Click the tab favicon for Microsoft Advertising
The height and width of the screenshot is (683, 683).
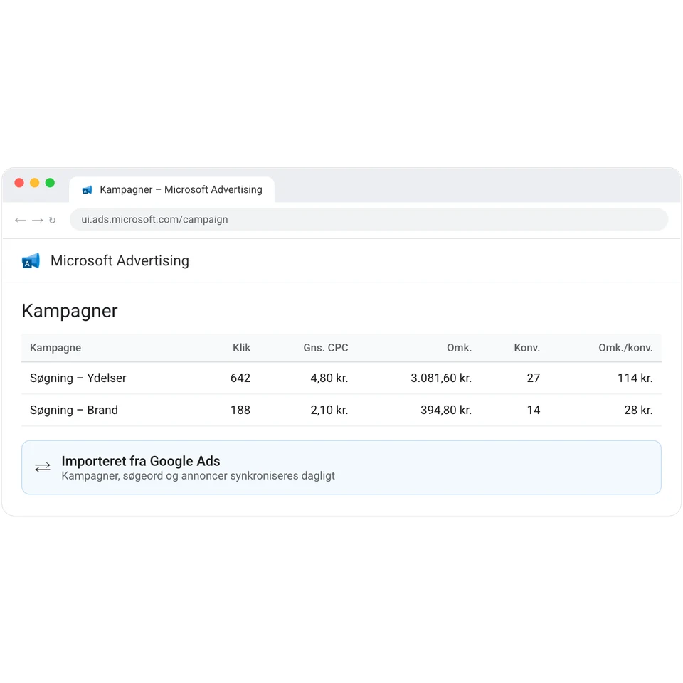[x=87, y=190]
